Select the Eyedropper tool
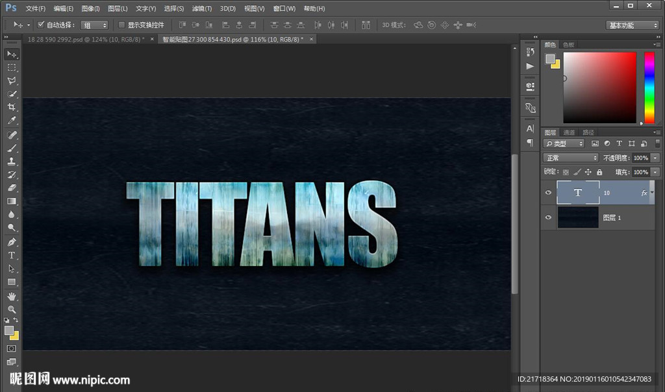This screenshot has height=392, width=665. [12, 121]
